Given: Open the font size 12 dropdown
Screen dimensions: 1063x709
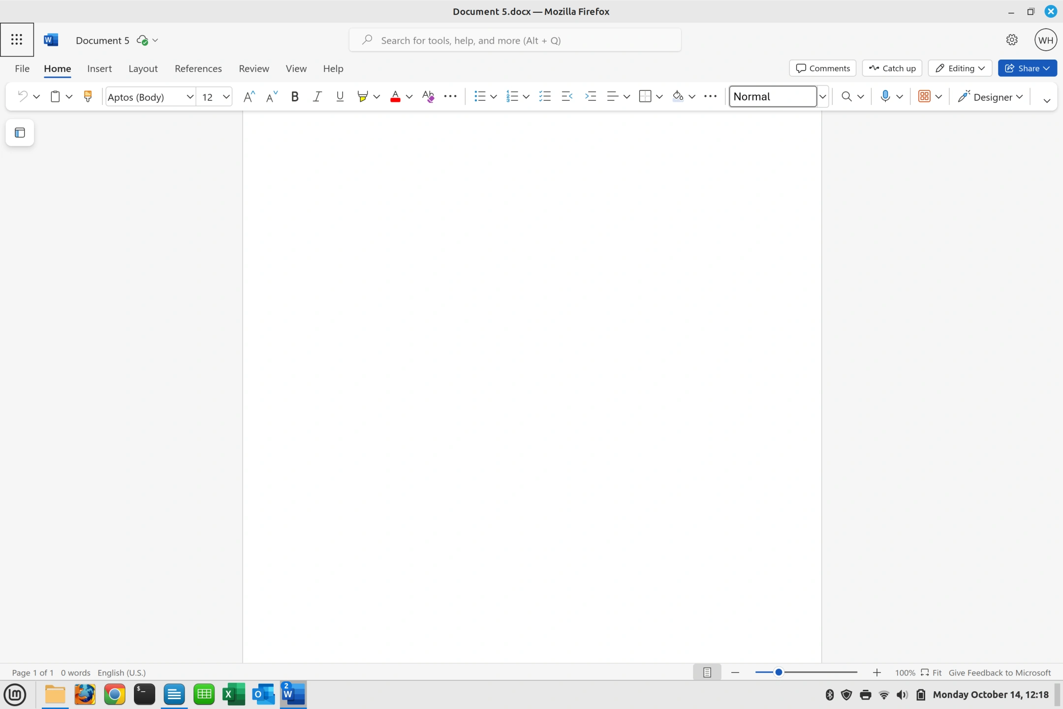Looking at the screenshot, I should pos(226,97).
